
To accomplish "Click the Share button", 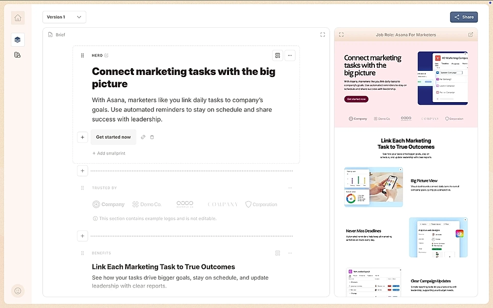I will pyautogui.click(x=464, y=17).
